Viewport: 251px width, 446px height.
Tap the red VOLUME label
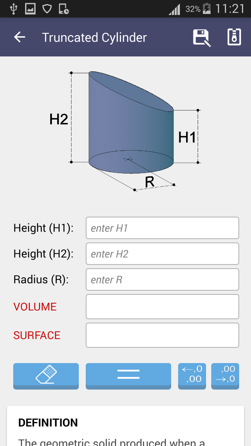point(35,307)
